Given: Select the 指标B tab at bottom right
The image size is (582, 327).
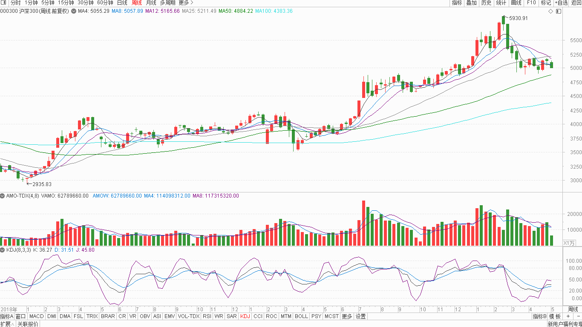Looking at the screenshot, I should 539,316.
